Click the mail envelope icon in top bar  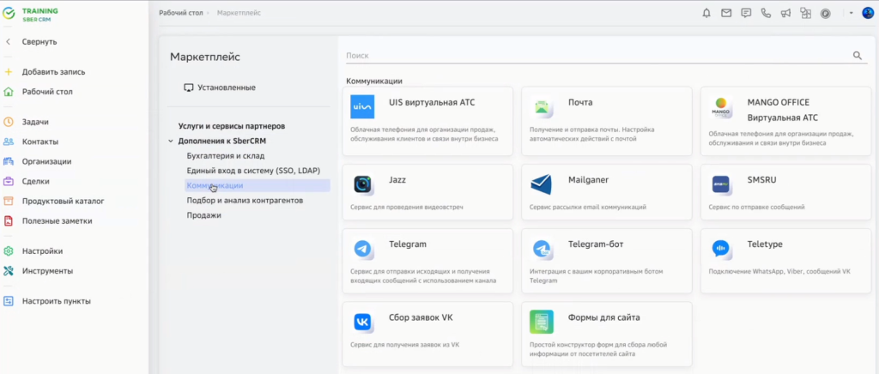tap(727, 13)
